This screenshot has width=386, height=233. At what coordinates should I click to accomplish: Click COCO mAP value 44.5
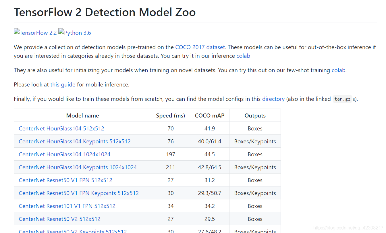pyautogui.click(x=210, y=154)
